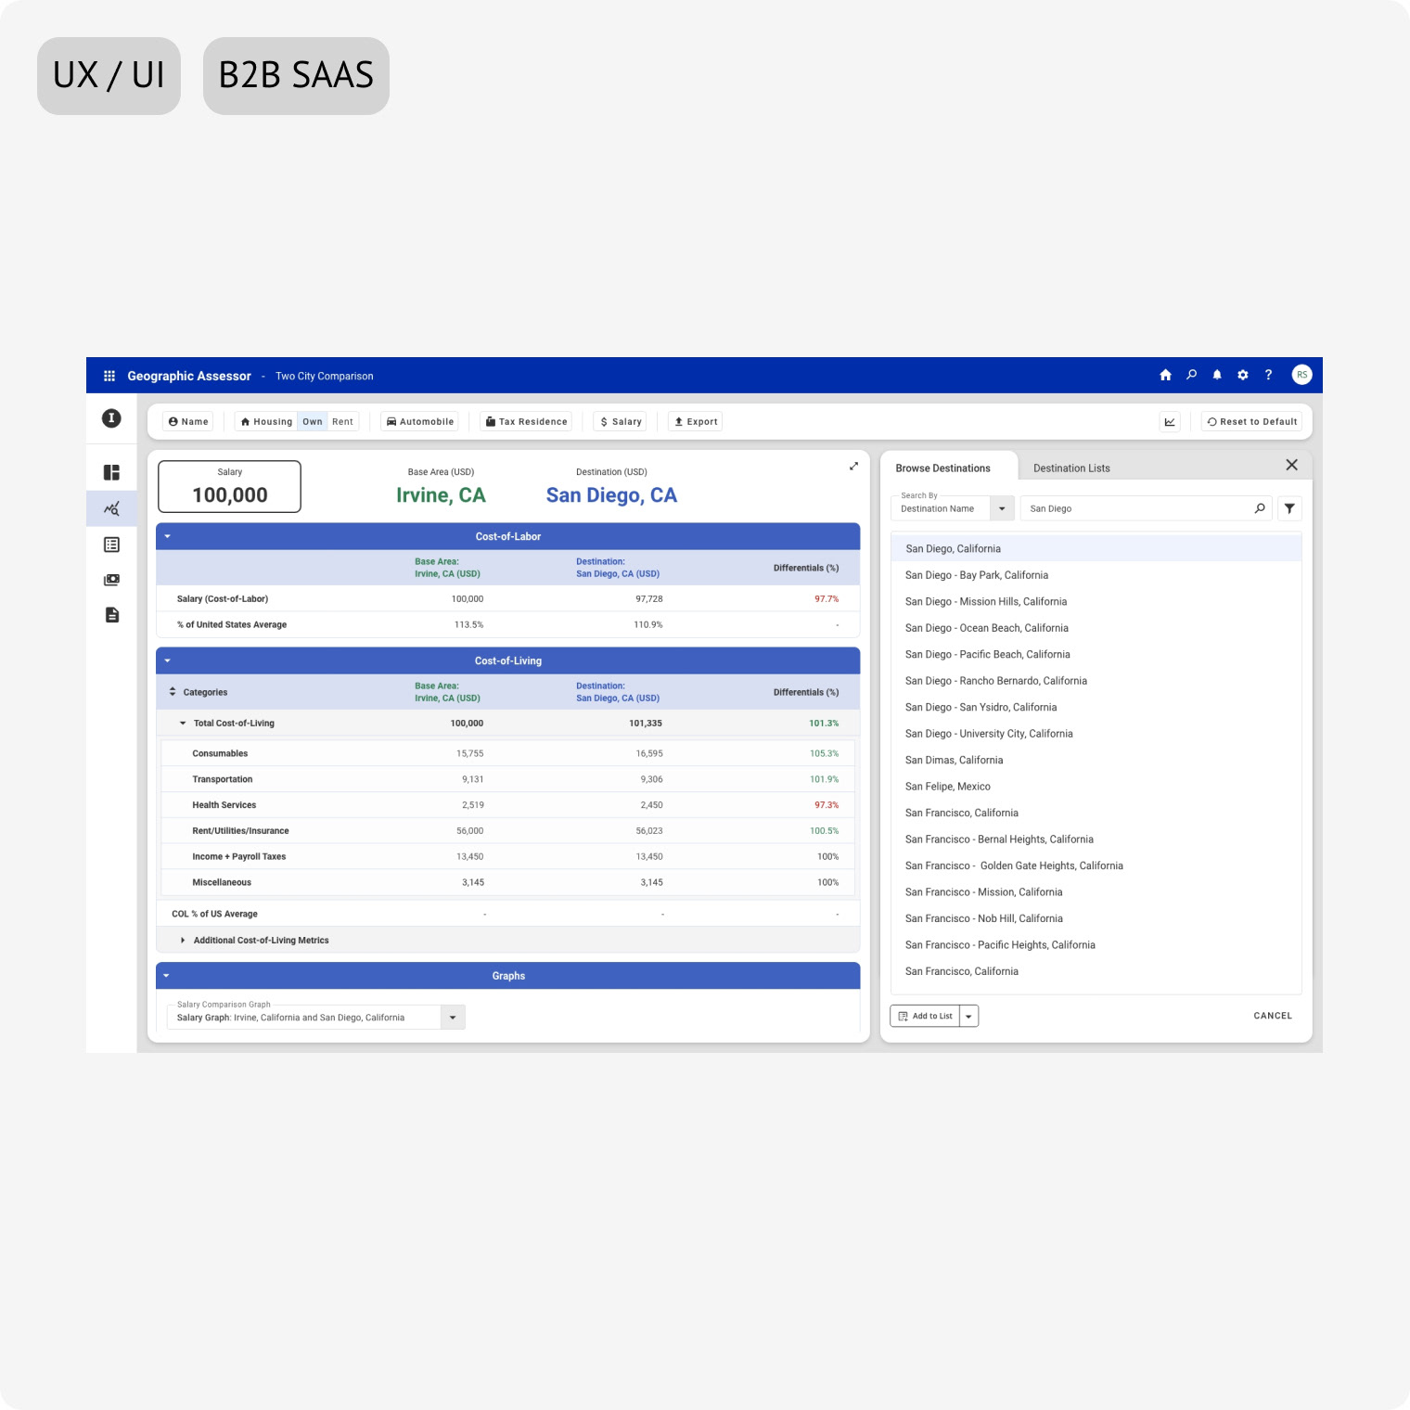Select San Francisco - Bernal Heights, California

pos(1096,840)
